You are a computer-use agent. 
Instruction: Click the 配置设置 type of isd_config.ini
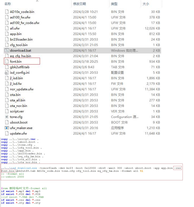click(x=117, y=73)
